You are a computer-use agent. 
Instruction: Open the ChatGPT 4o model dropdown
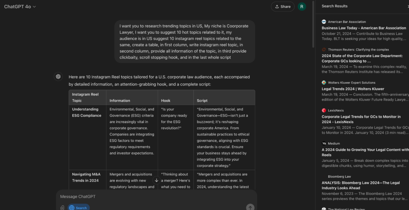(x=20, y=6)
